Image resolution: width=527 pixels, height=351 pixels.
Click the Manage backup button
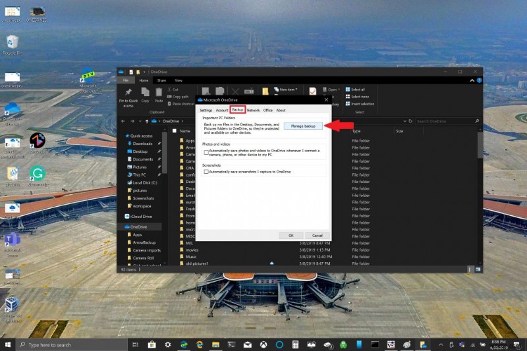coord(303,126)
